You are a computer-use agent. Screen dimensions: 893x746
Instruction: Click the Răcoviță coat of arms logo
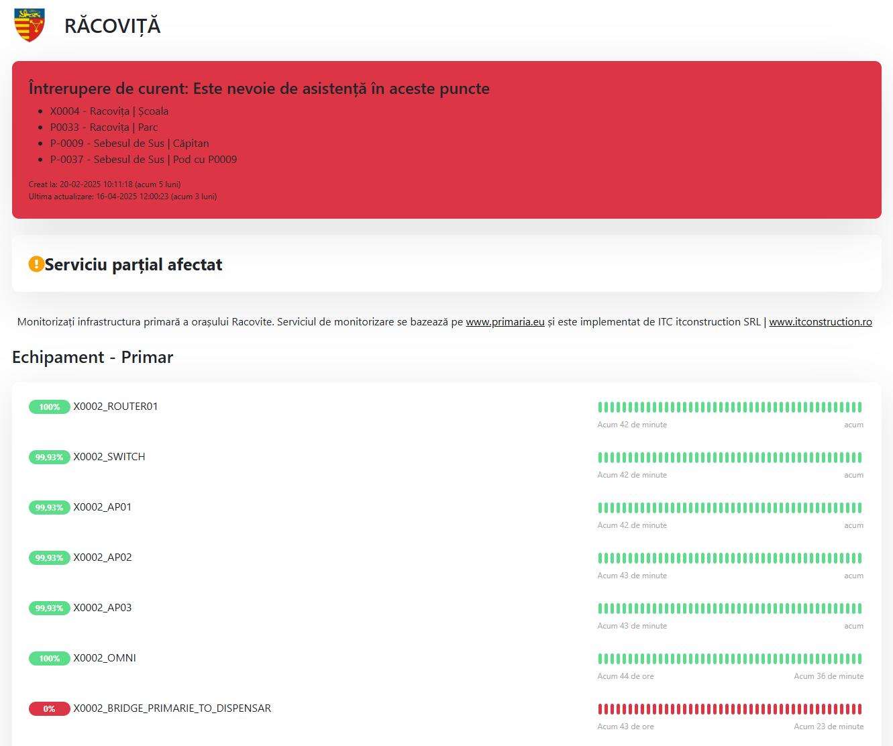tap(30, 25)
